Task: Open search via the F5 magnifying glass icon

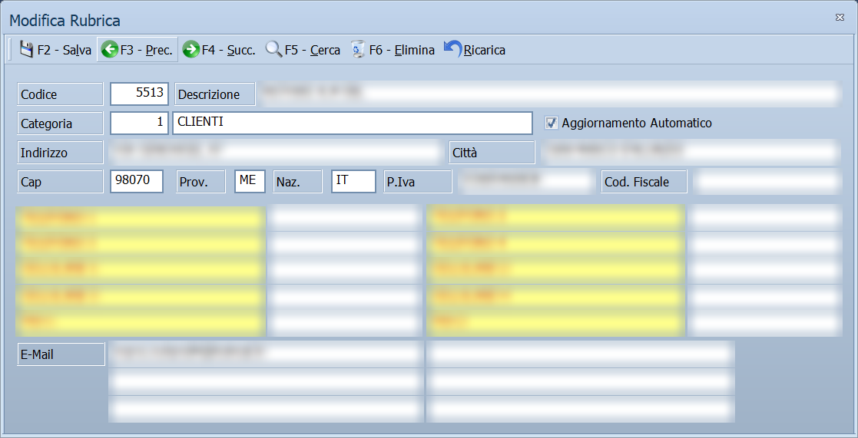Action: tap(274, 49)
